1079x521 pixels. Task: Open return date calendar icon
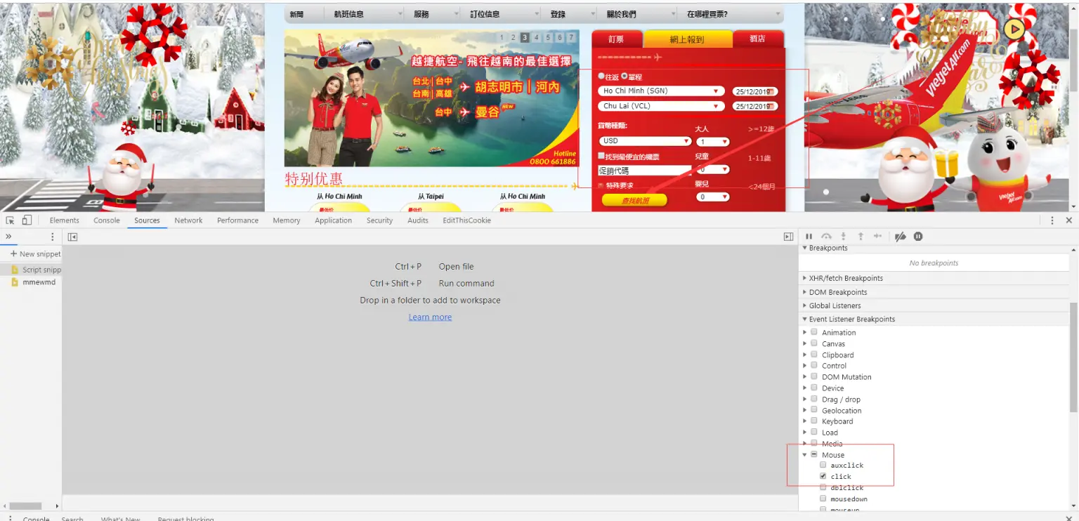point(770,107)
